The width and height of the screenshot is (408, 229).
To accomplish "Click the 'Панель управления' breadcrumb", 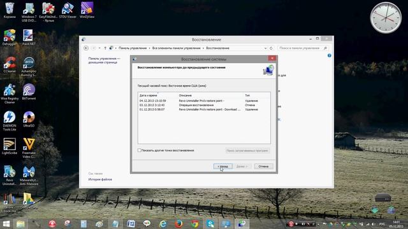I will click(x=133, y=48).
